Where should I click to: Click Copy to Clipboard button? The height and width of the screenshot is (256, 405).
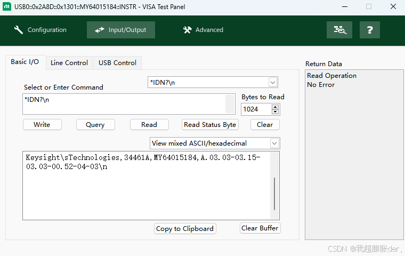185,229
